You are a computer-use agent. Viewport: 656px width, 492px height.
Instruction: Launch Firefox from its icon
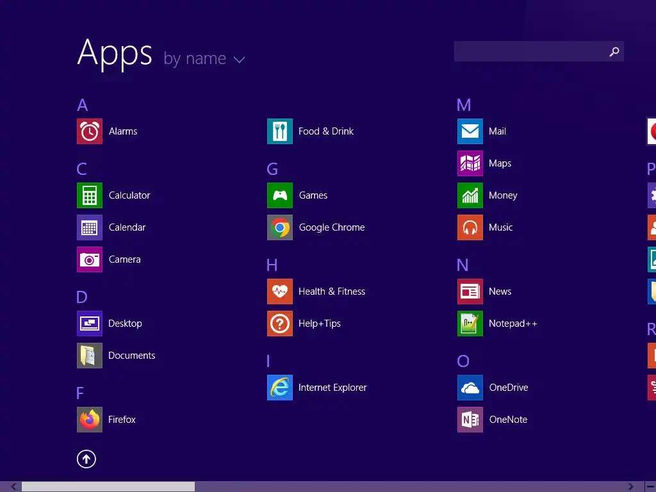pos(90,420)
